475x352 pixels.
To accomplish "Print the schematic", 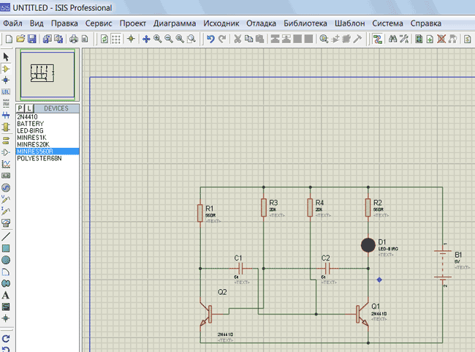I will 74,39.
